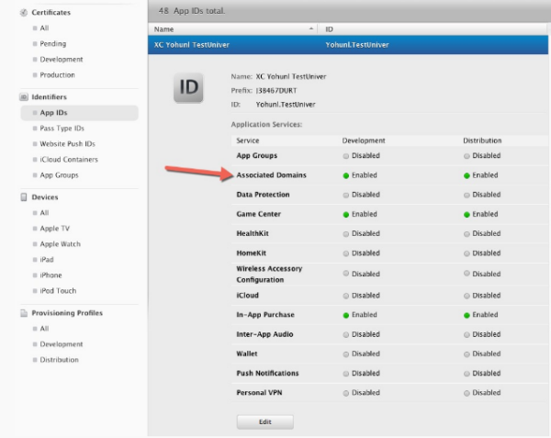Image resolution: width=551 pixels, height=438 pixels.
Task: Click In-App Purchase Distribution Enabled status
Action: click(x=480, y=315)
